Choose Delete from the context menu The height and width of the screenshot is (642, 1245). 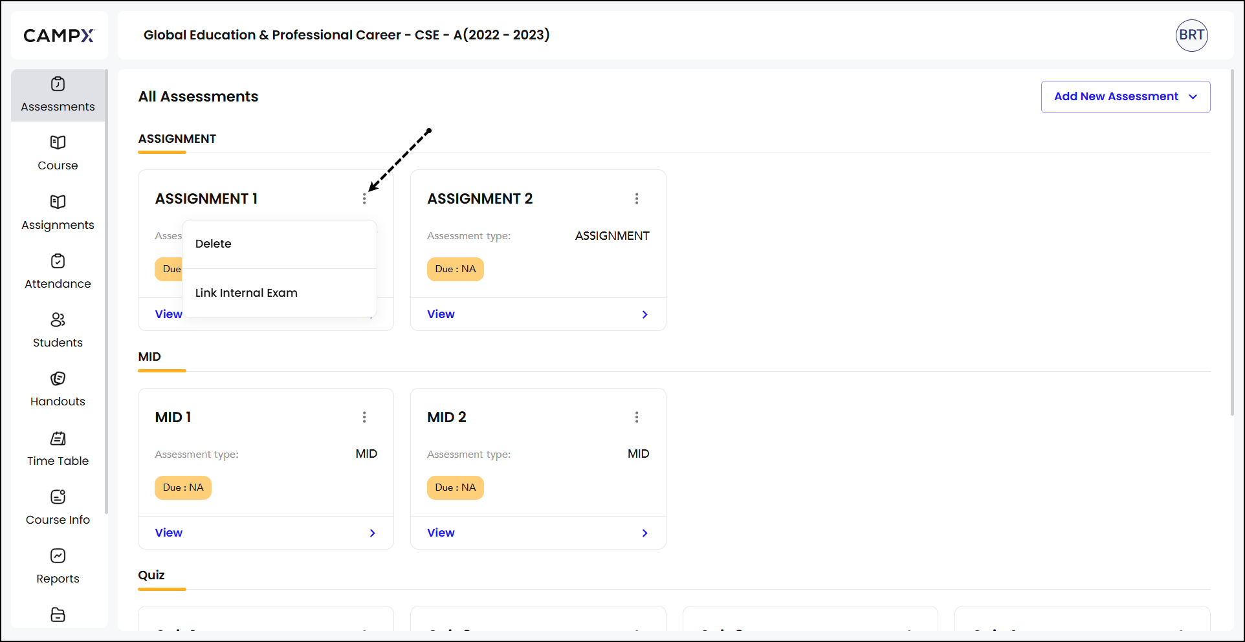(280, 244)
